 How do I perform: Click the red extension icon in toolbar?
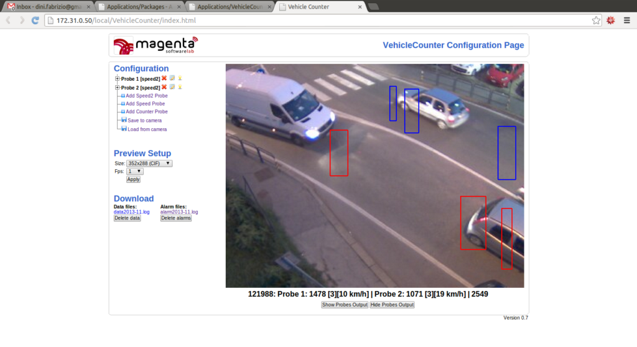coord(611,21)
